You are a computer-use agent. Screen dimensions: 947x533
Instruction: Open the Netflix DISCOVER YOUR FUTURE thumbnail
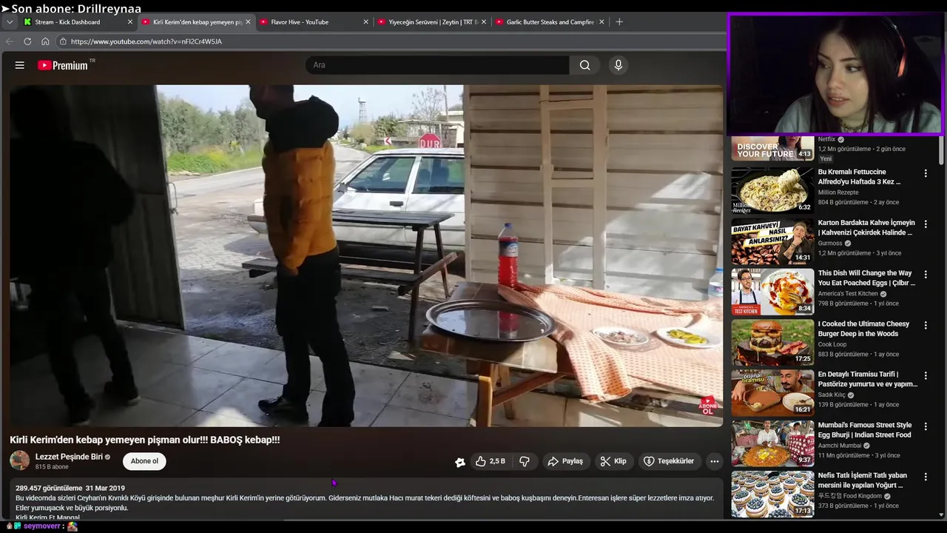(x=772, y=148)
